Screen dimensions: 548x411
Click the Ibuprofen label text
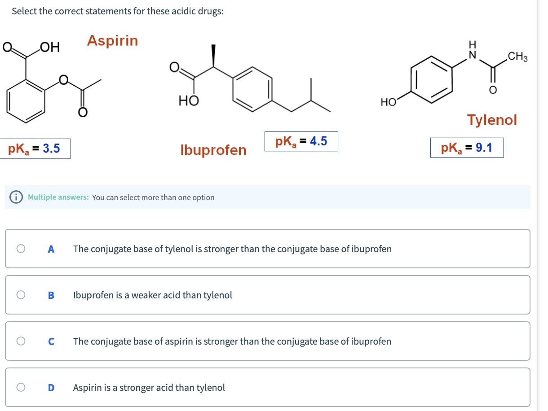coord(213,150)
